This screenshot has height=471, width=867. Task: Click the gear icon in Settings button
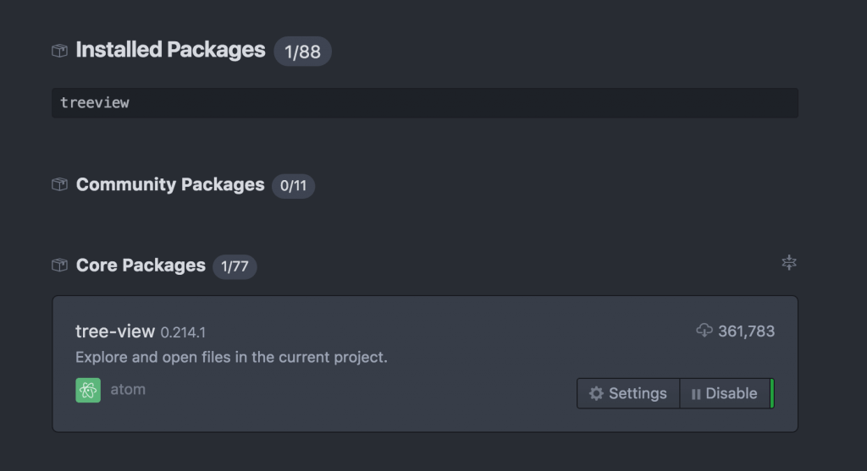click(596, 393)
